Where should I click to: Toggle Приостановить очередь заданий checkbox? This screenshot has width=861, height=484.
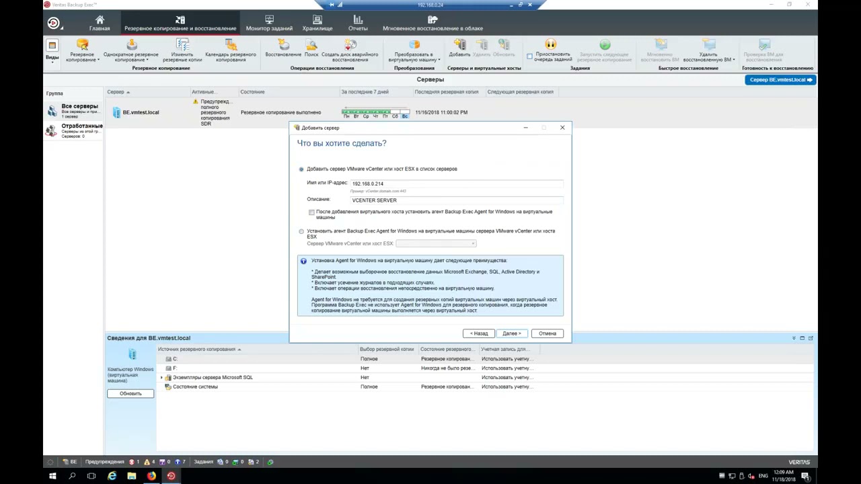pyautogui.click(x=529, y=56)
